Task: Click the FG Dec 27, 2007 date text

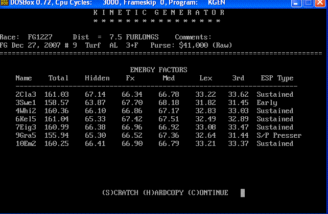Action: tap(30, 45)
